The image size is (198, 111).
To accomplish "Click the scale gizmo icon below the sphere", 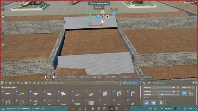I will [103, 21].
